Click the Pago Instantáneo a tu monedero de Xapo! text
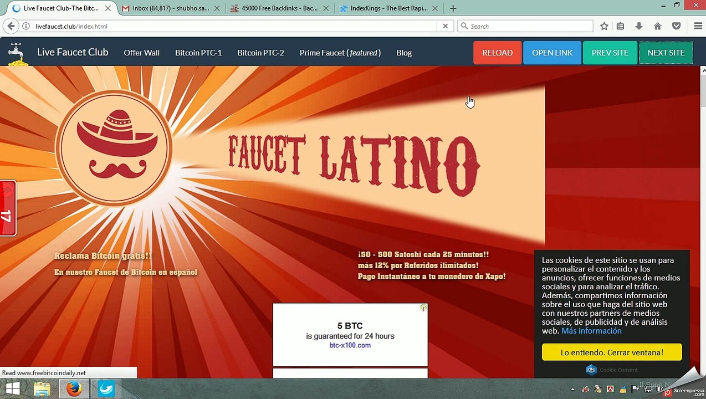 coord(432,276)
